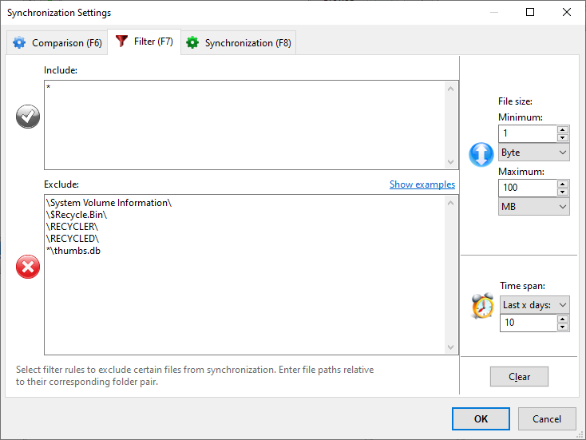Click the blue file size arrows icon

[x=481, y=154]
